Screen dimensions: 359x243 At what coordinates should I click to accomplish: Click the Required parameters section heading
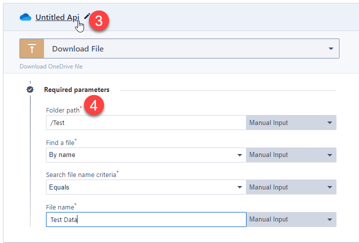[x=76, y=90]
